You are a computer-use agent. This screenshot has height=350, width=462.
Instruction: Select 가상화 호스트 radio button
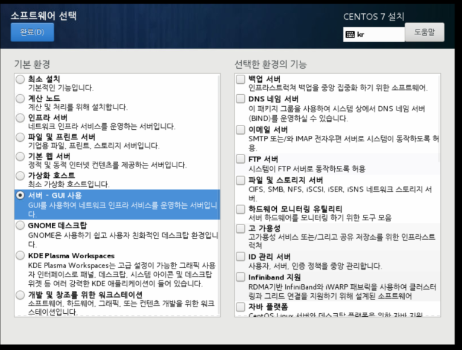21,176
